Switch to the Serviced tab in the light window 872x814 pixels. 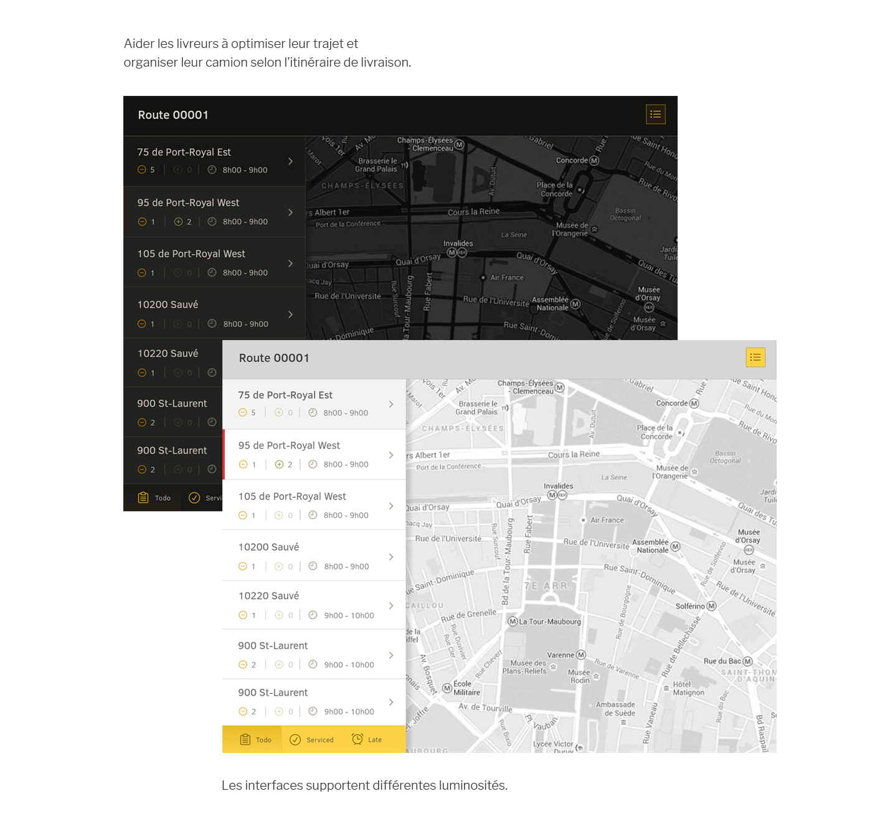[x=311, y=739]
